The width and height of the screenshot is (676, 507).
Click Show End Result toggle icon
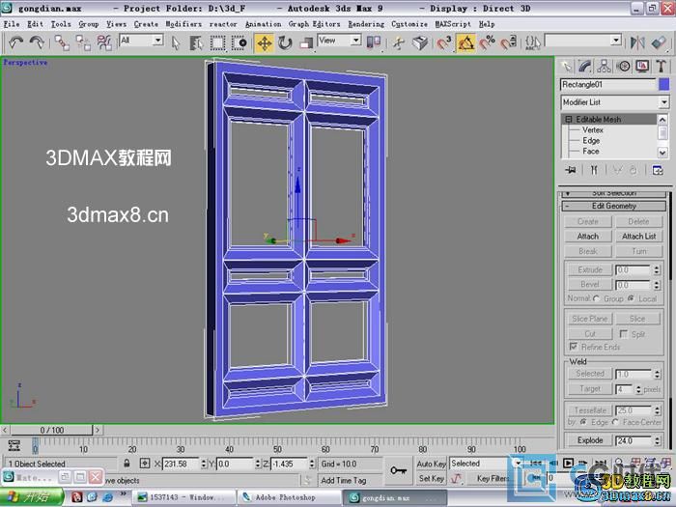(x=594, y=170)
